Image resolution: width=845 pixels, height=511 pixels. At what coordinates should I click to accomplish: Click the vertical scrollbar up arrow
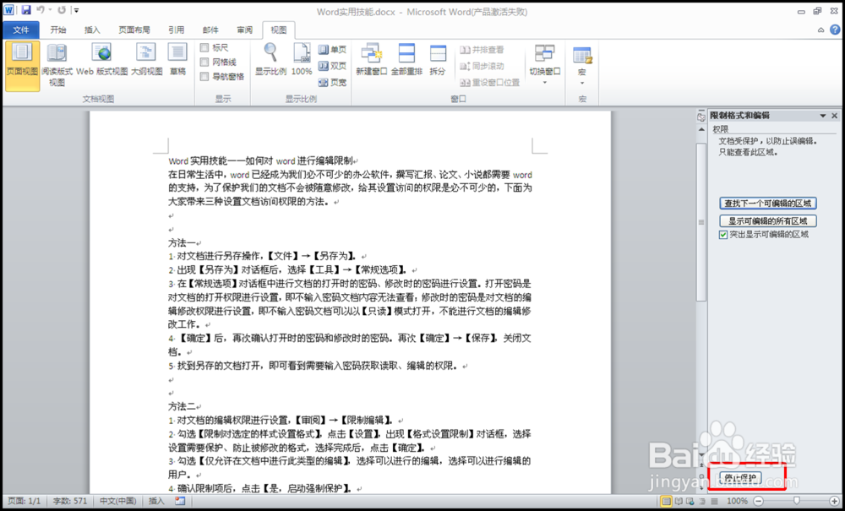pos(701,130)
